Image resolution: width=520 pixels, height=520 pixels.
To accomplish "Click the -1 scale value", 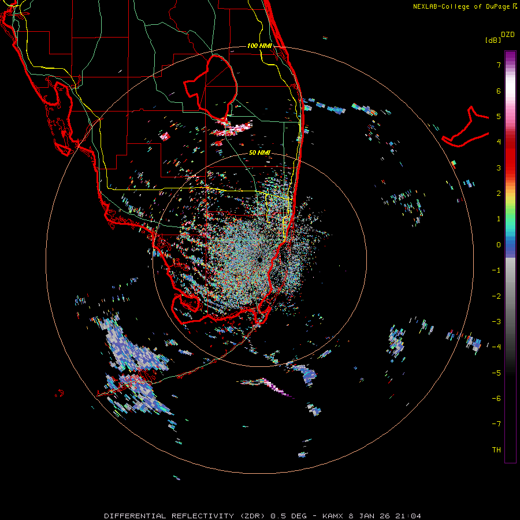I will (496, 270).
